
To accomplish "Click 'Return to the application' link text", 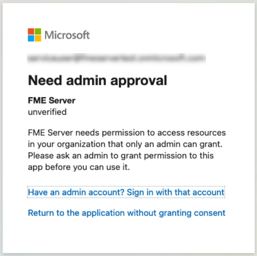I will tap(76, 213).
